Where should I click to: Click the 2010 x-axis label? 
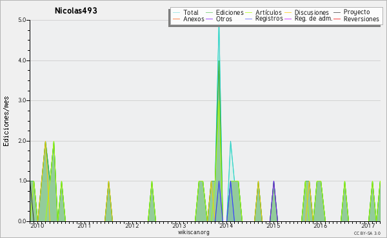(37, 226)
